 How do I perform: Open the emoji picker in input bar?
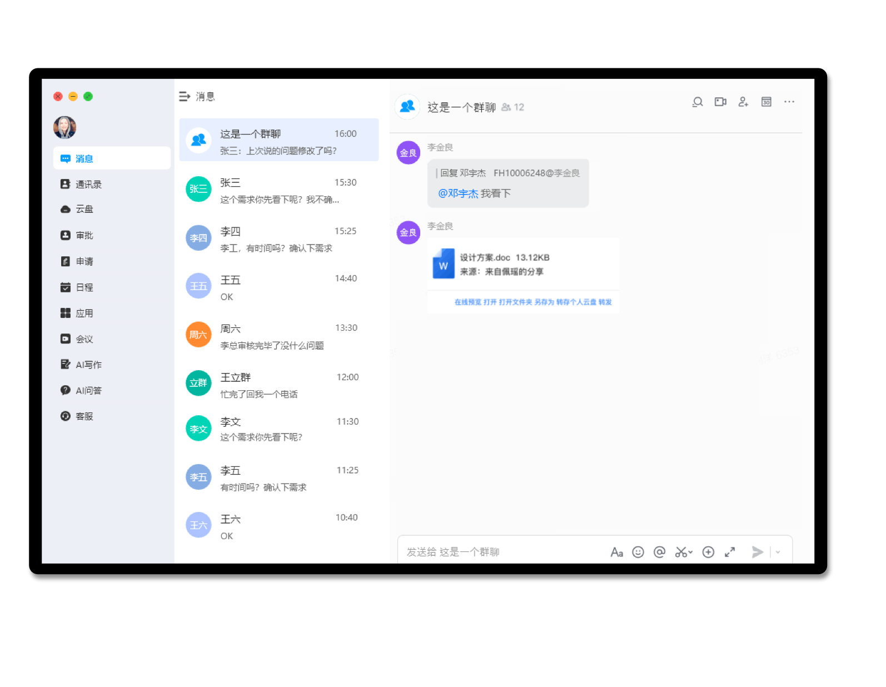(x=638, y=552)
